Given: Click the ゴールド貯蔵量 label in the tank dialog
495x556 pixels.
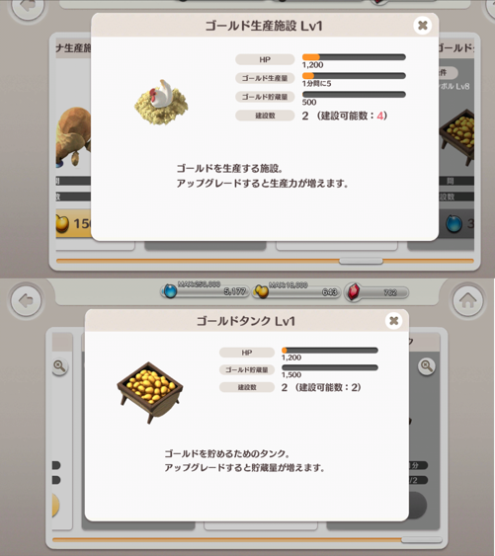Looking at the screenshot, I should [247, 369].
